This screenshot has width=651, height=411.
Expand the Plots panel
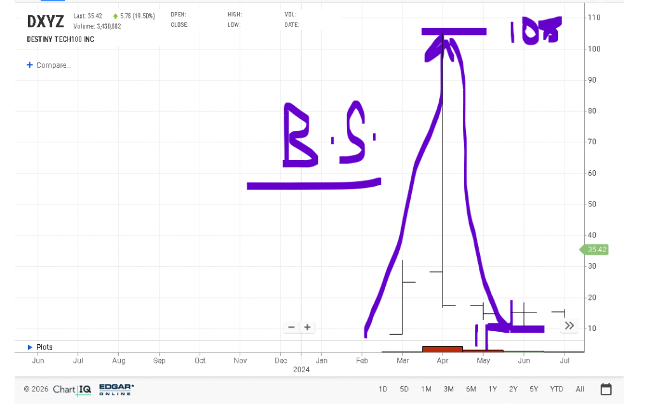coord(39,347)
